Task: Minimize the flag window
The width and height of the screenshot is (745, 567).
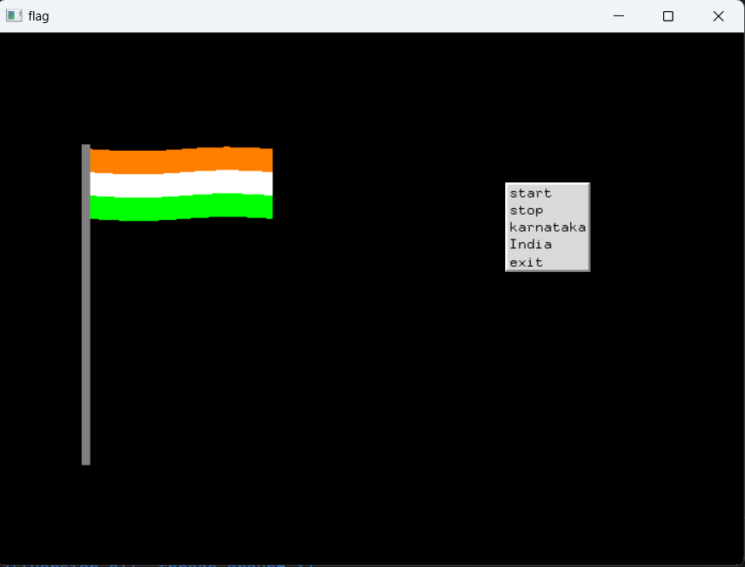Action: click(618, 16)
